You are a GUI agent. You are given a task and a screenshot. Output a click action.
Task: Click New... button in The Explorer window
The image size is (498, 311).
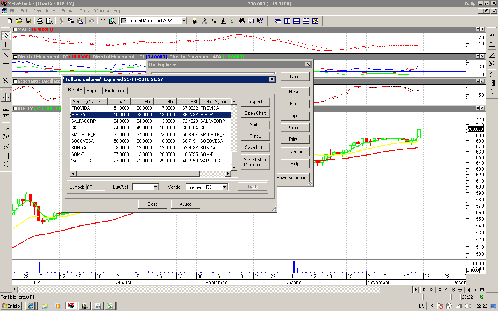(x=295, y=92)
